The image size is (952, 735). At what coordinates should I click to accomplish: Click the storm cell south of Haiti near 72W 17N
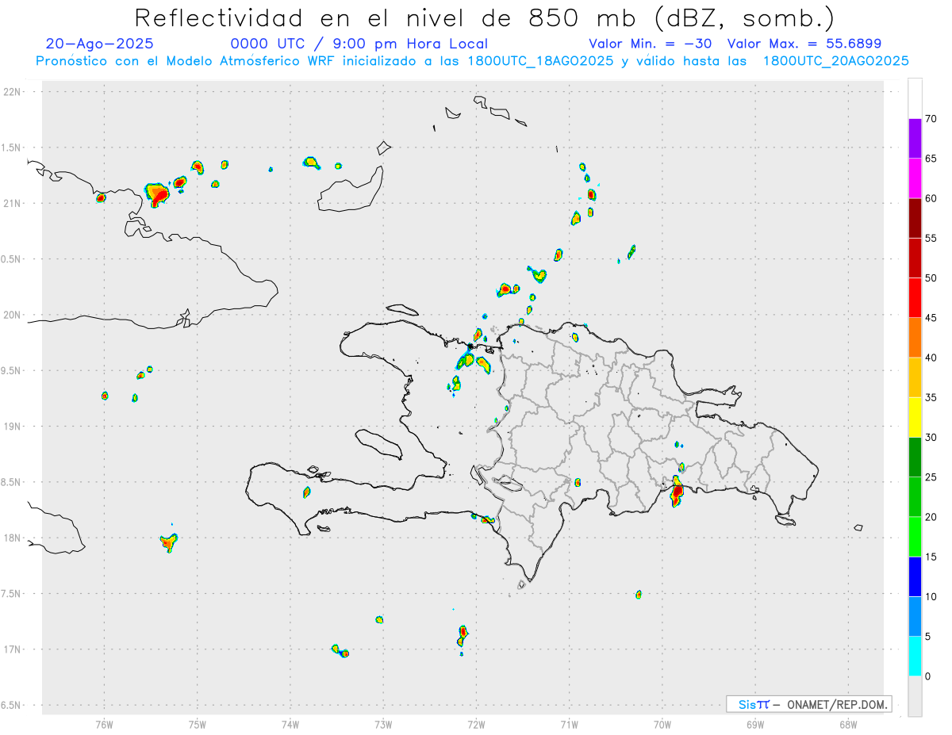pos(463,634)
